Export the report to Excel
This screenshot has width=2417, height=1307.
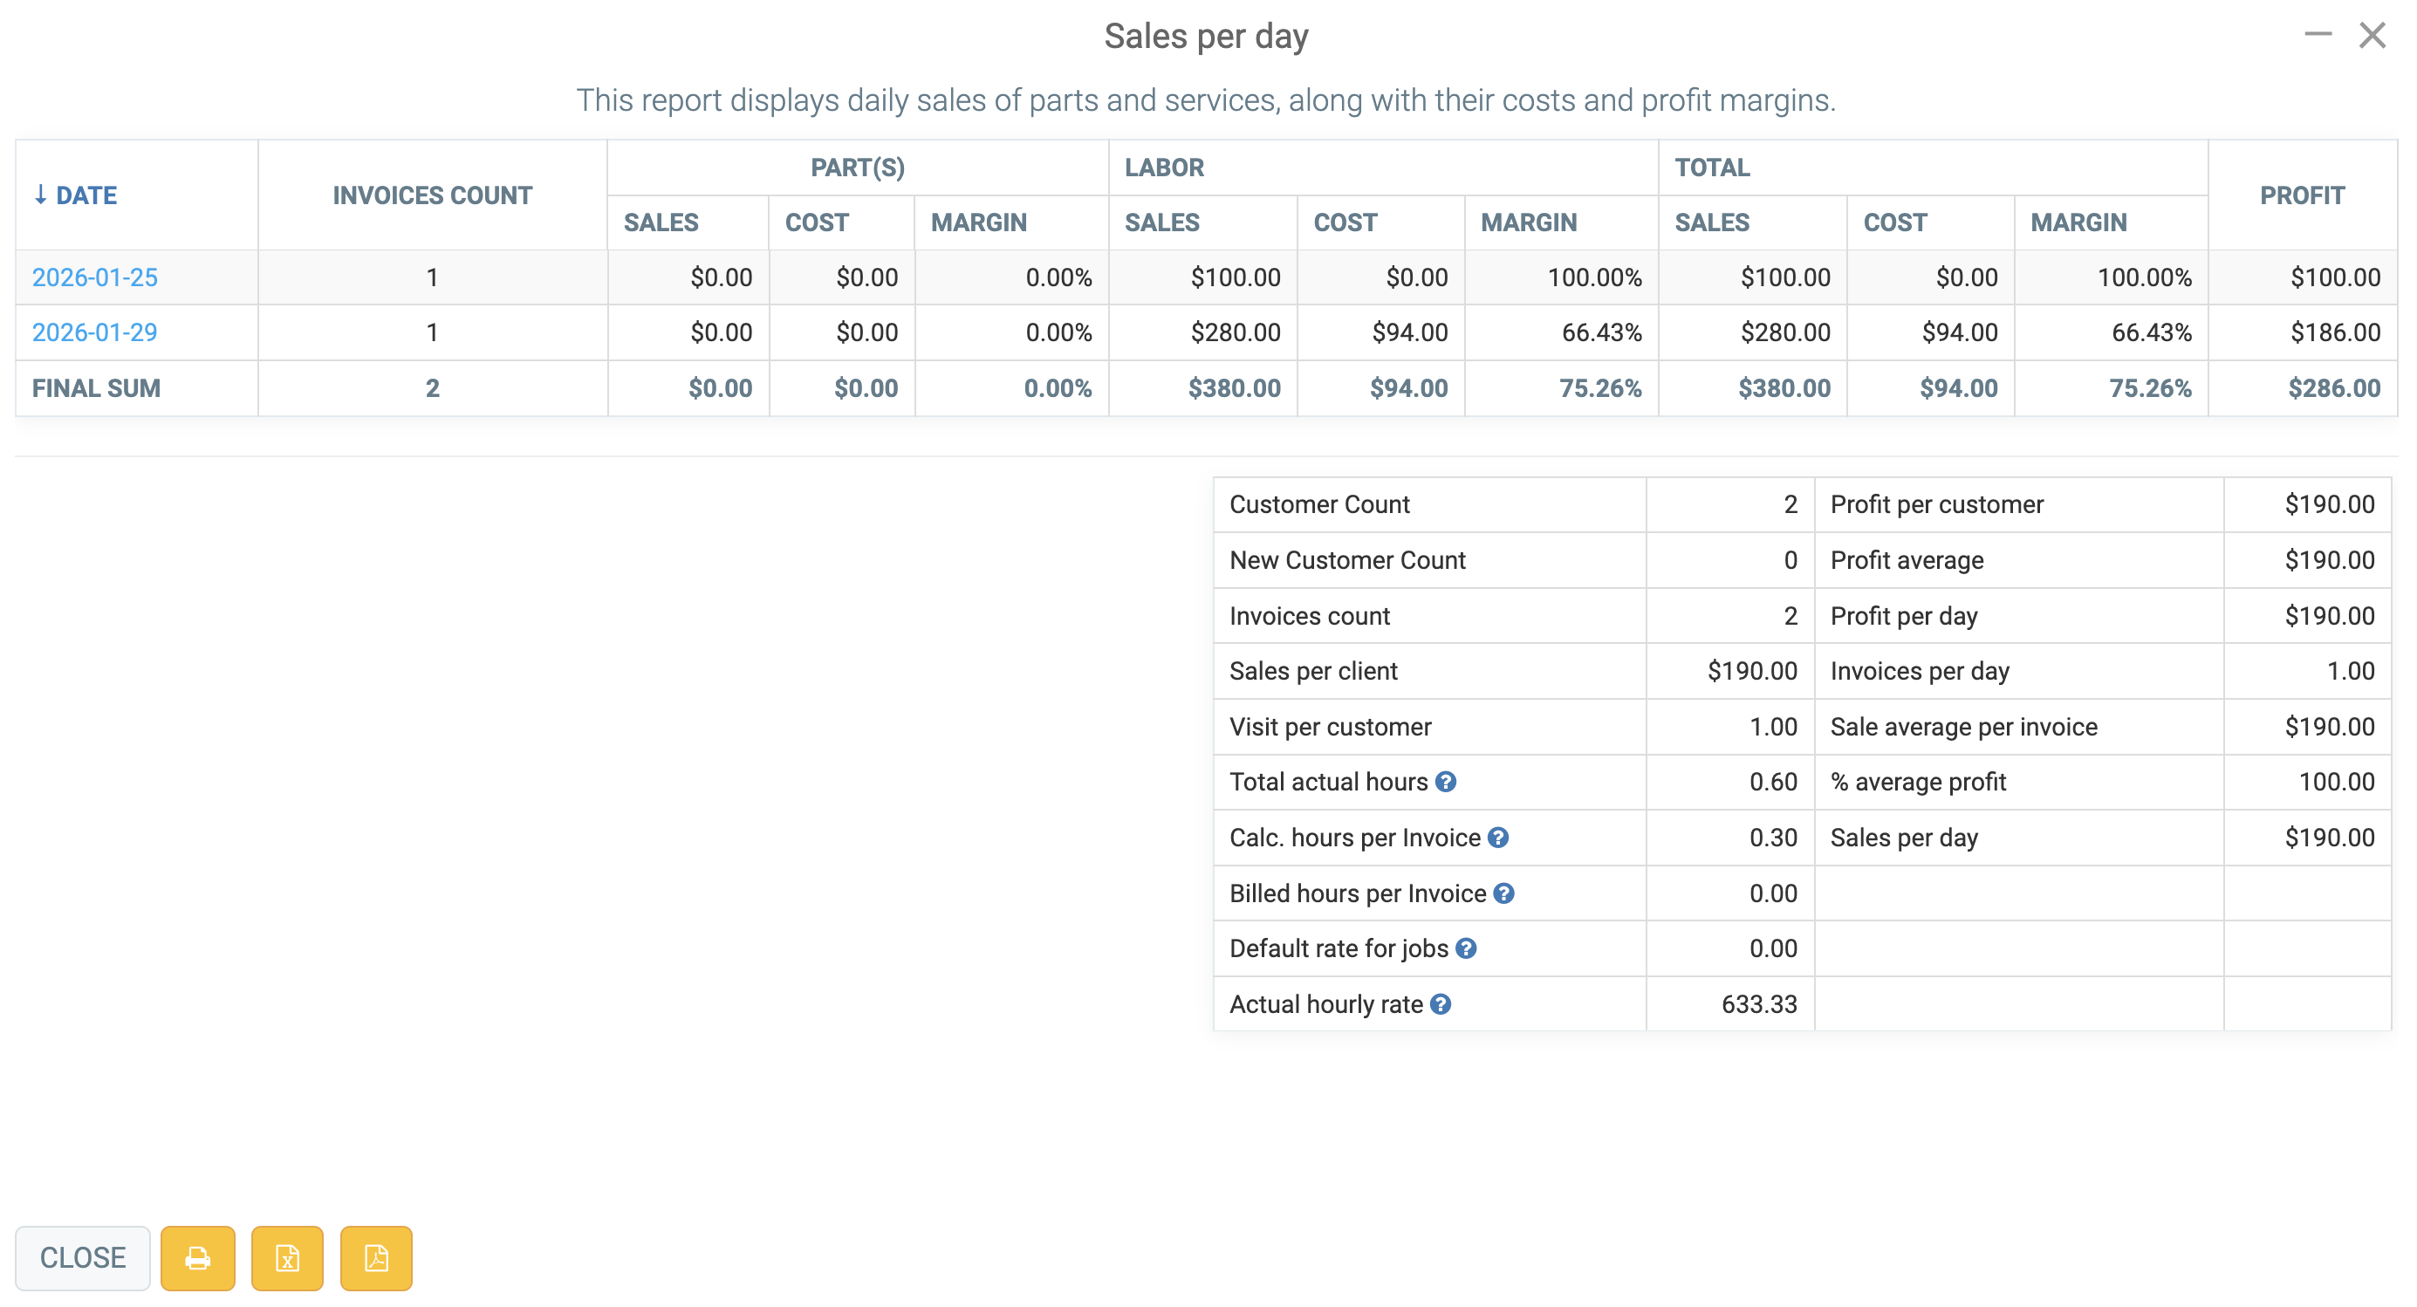tap(287, 1257)
